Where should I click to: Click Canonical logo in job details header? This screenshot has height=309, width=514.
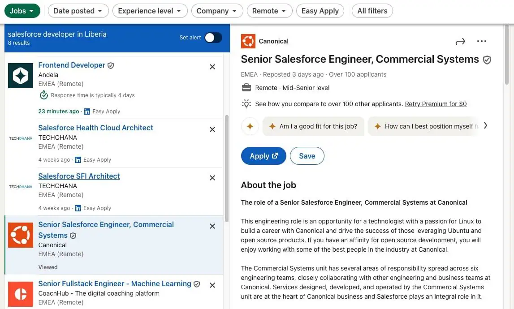[248, 41]
